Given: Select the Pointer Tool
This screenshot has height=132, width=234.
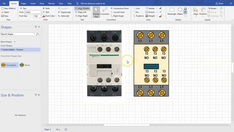Looking at the screenshot, I should pyautogui.click(x=96, y=12).
